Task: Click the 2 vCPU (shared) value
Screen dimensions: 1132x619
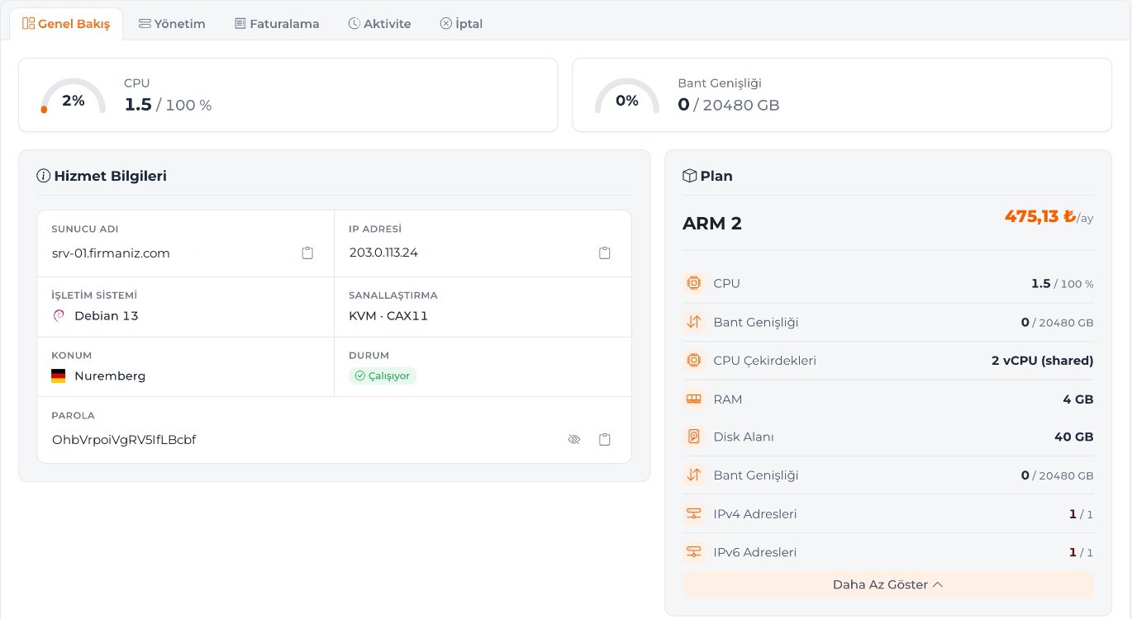Action: click(1042, 361)
